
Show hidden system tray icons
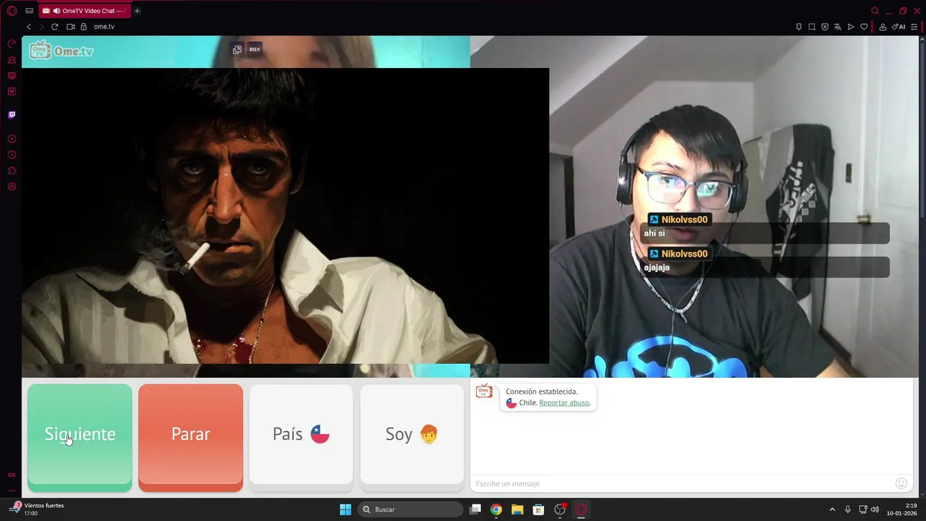tap(832, 509)
